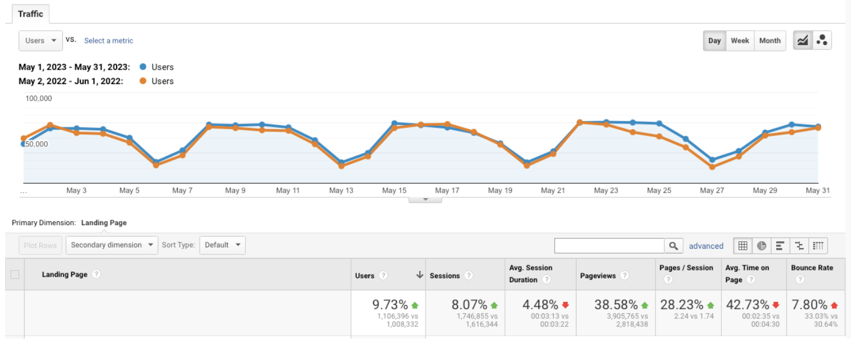Open the Users metric dropdown

click(41, 41)
